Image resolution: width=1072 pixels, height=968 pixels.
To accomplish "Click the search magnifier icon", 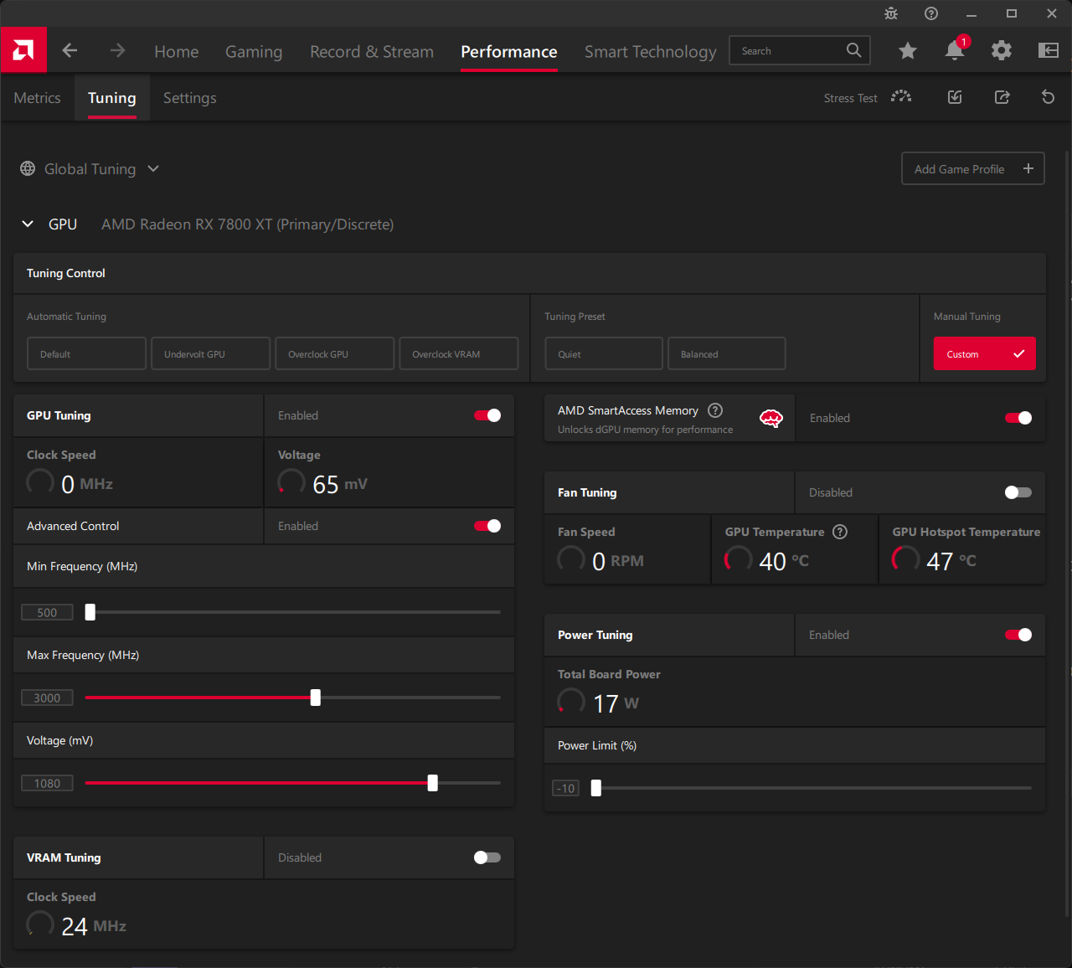I will pyautogui.click(x=853, y=50).
